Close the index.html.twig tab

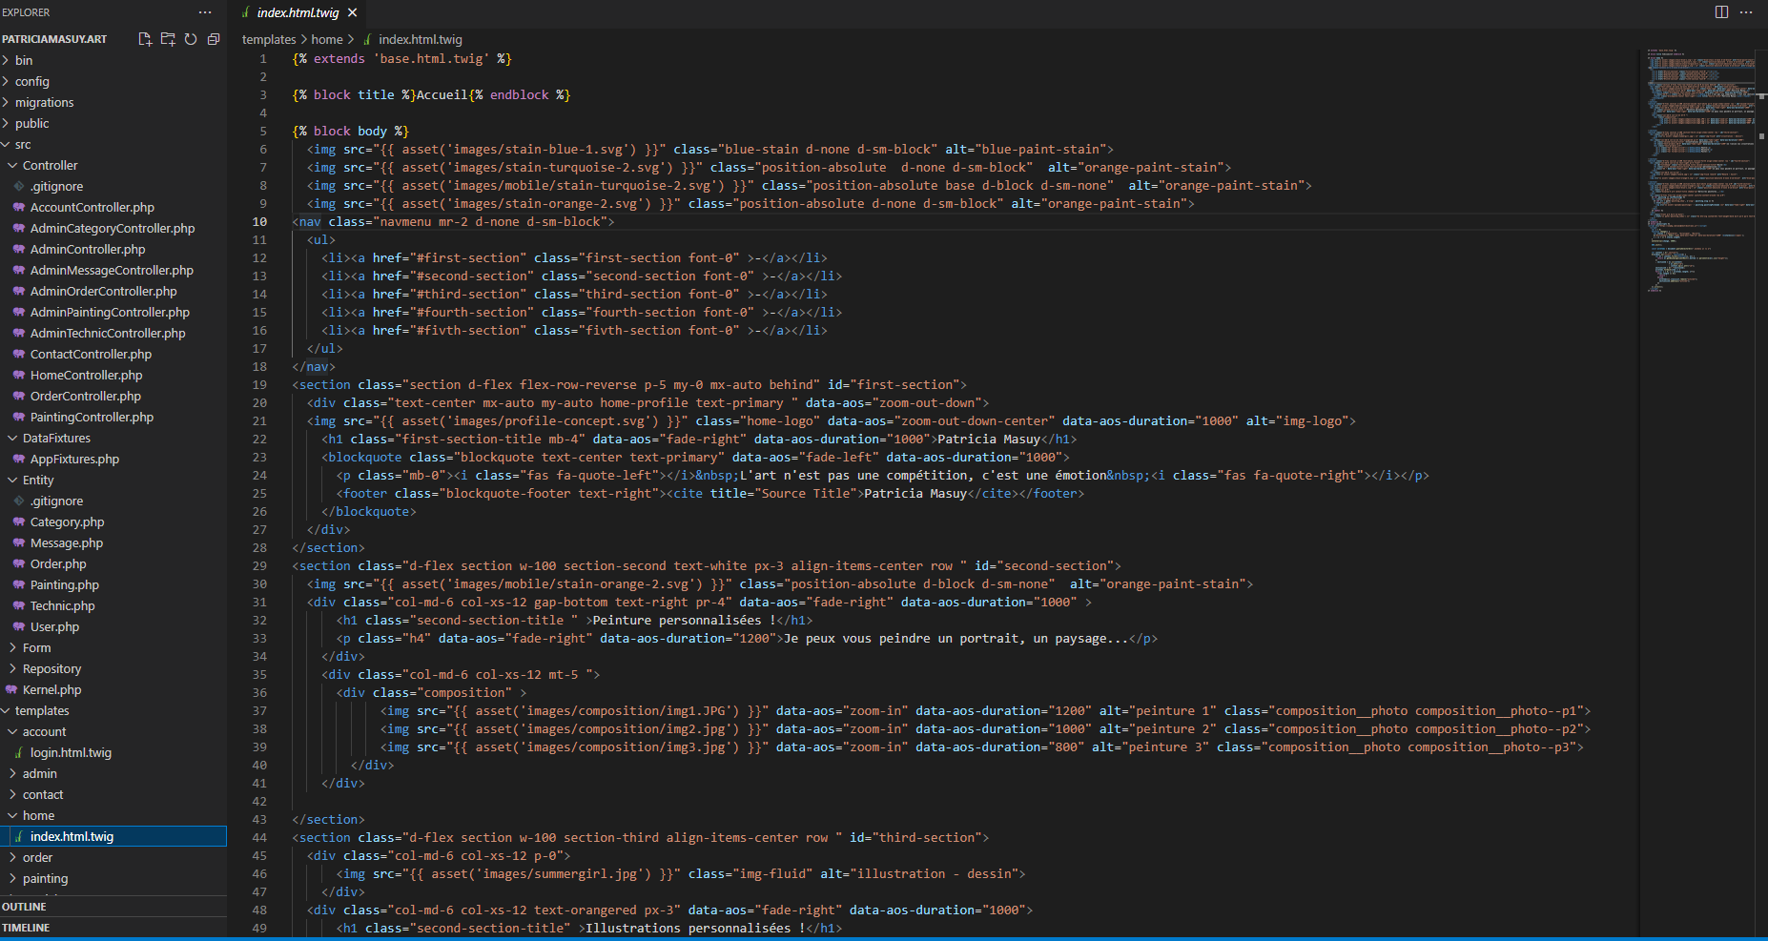[x=352, y=13]
